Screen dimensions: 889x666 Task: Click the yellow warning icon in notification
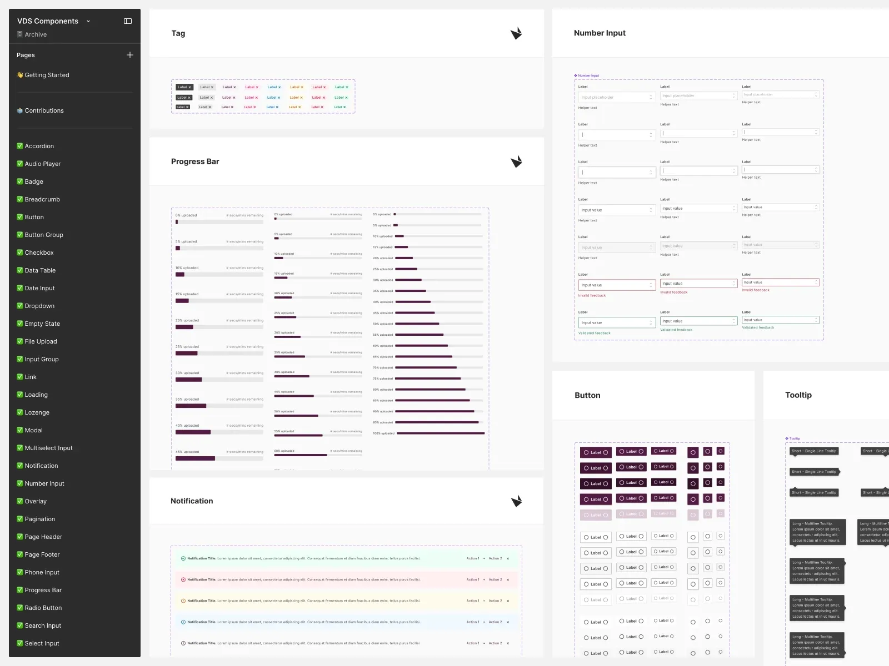pos(183,601)
